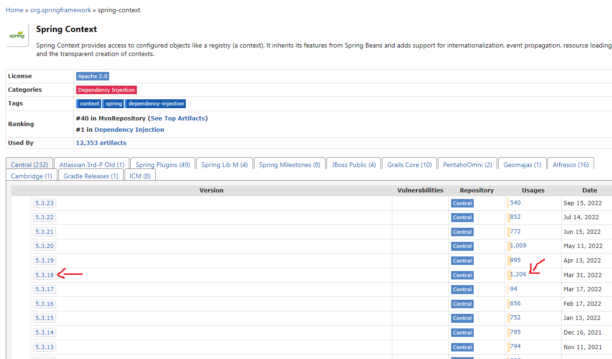612x359 pixels.
Task: Open 94 usages link
Action: [x=514, y=289]
